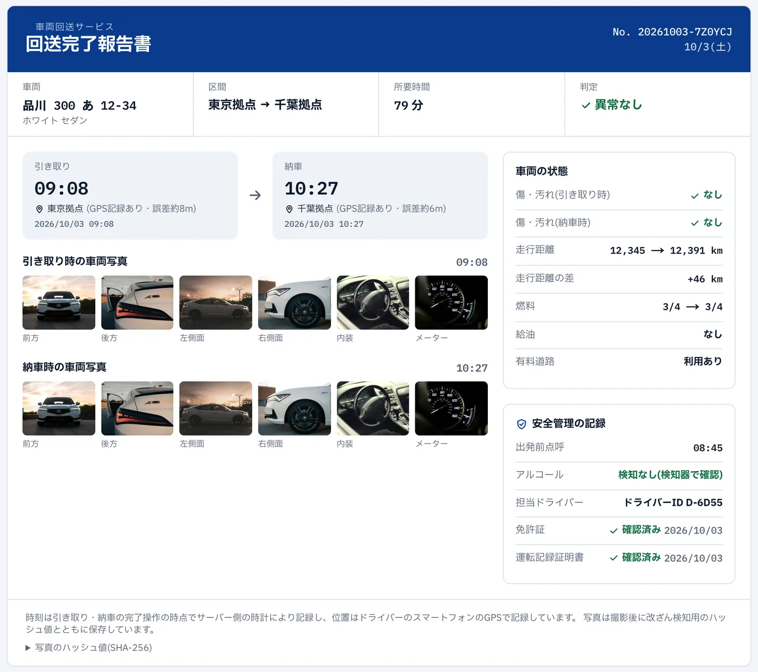Click the large pickup time 09:08

(62, 188)
